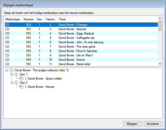Click the track list scroll up arrow
Screen dimensions: 166x130
pos(160,19)
